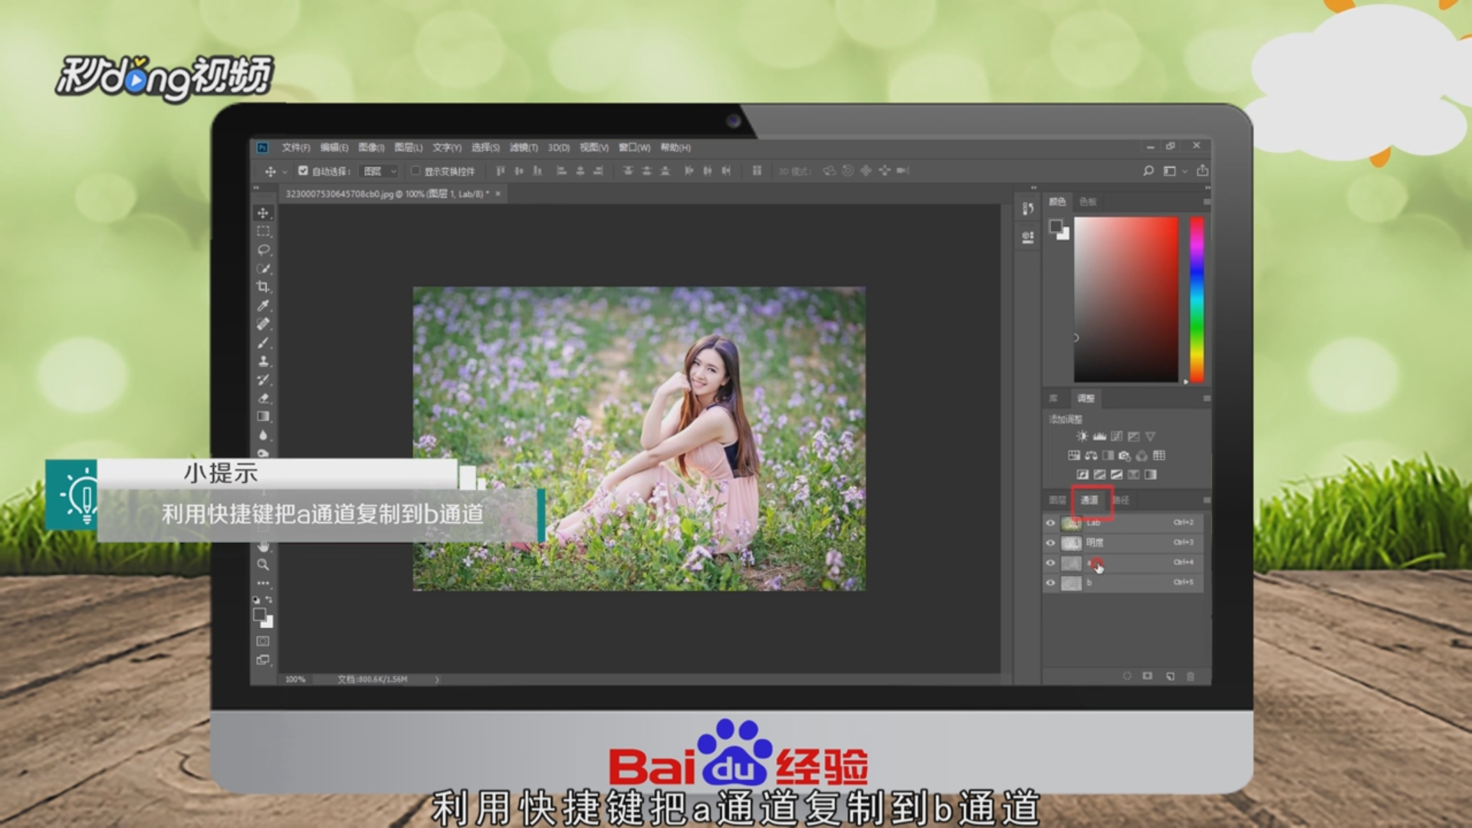
Task: Add a Brightness/Contrast adjustment
Action: pyautogui.click(x=1082, y=436)
